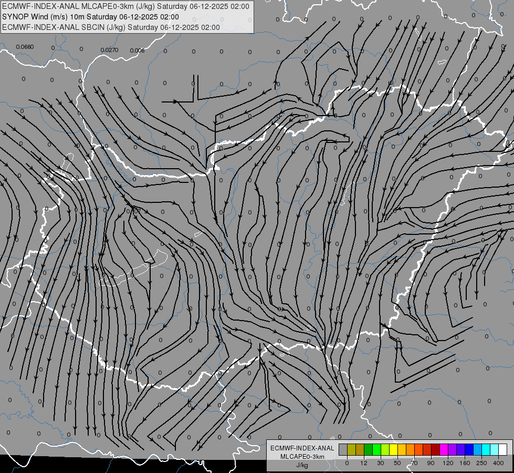Viewport: 514px width, 473px height.
Task: Pick the magenta legend swatch
Action: tap(444, 449)
